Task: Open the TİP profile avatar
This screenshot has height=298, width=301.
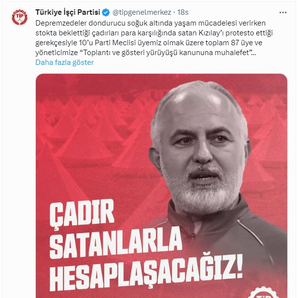Action: pos(19,17)
